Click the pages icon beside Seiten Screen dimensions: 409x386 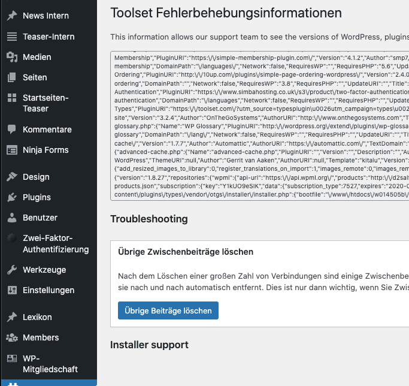coord(12,77)
